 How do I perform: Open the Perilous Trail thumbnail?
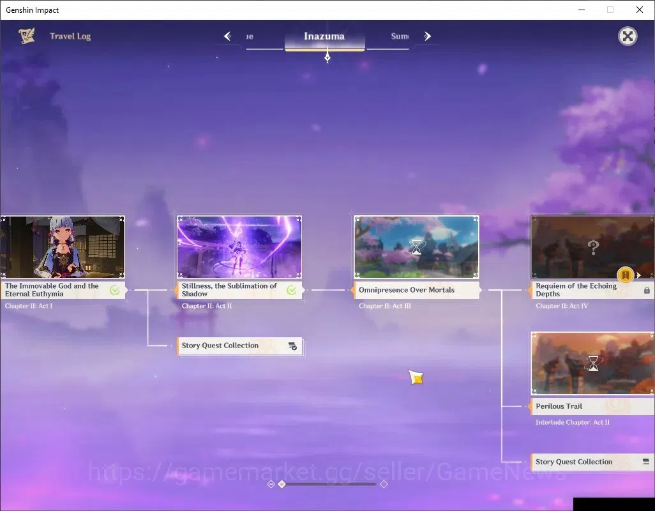(593, 363)
